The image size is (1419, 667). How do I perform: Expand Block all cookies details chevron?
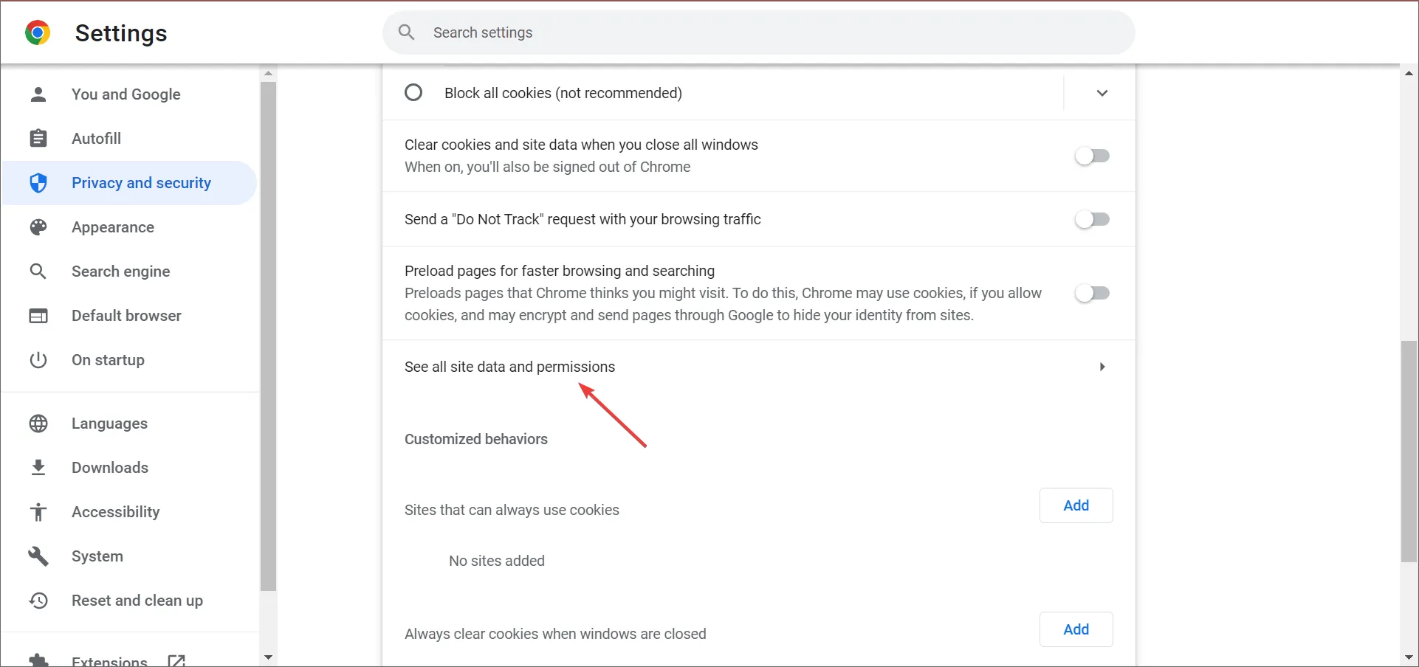point(1102,93)
